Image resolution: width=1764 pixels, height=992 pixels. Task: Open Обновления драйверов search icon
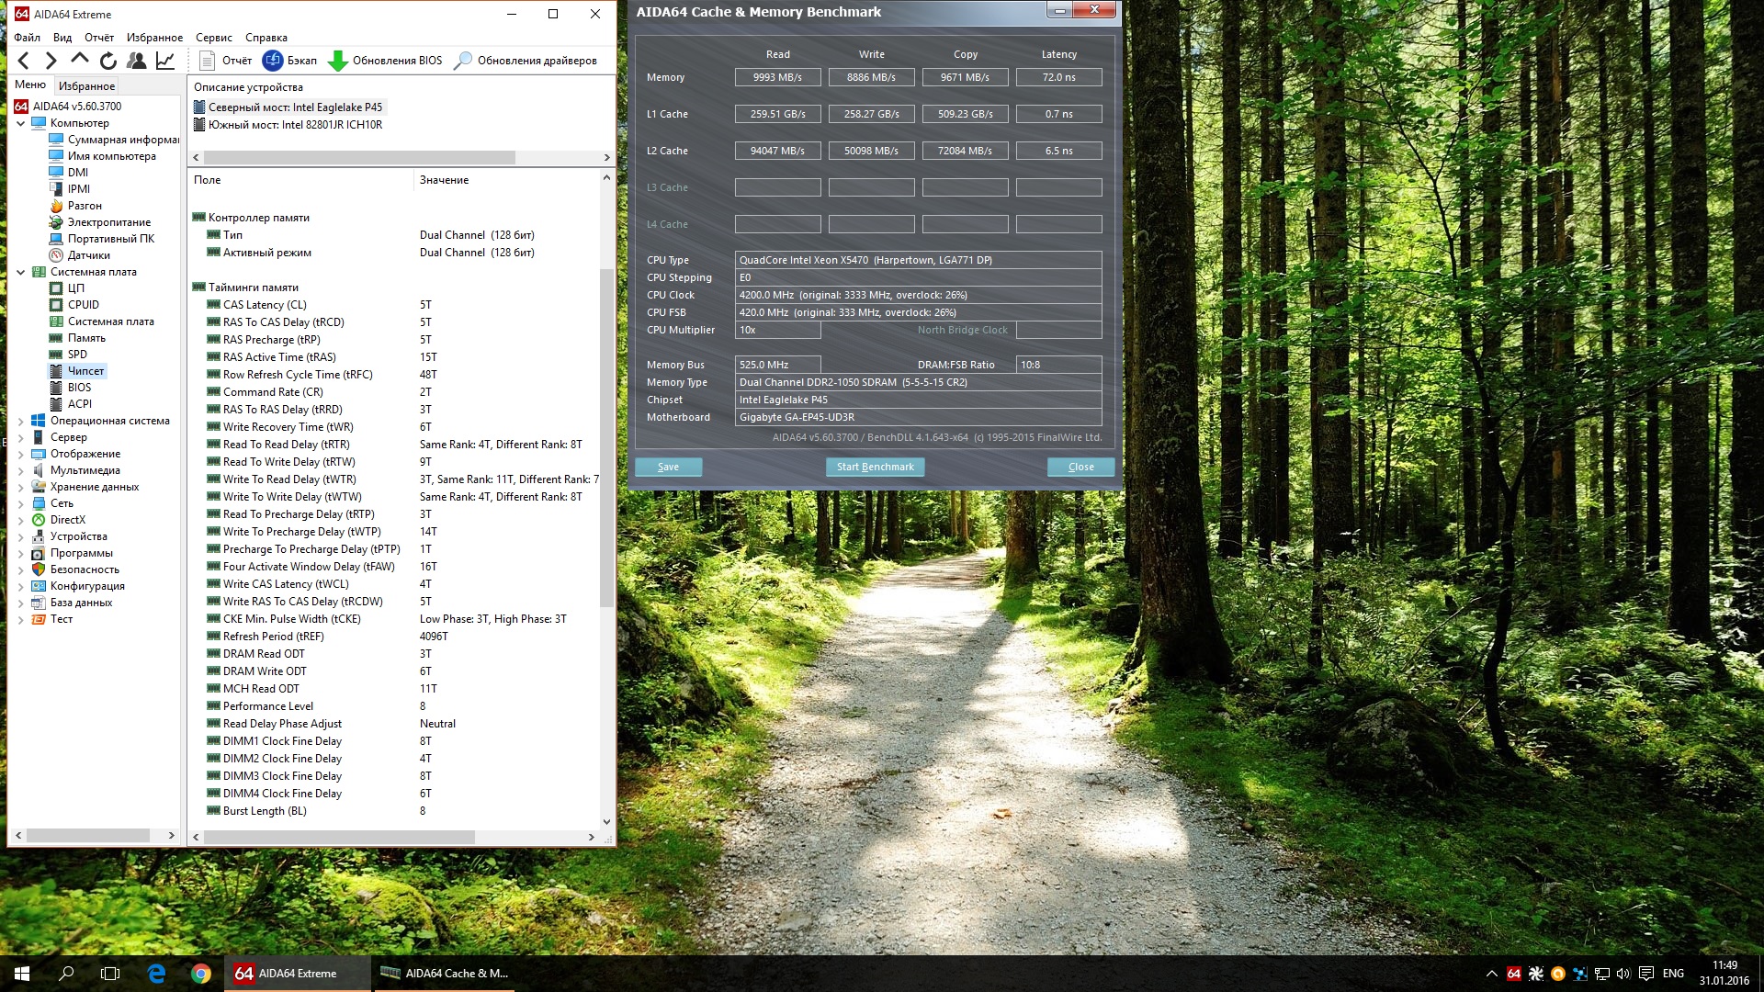coord(463,61)
